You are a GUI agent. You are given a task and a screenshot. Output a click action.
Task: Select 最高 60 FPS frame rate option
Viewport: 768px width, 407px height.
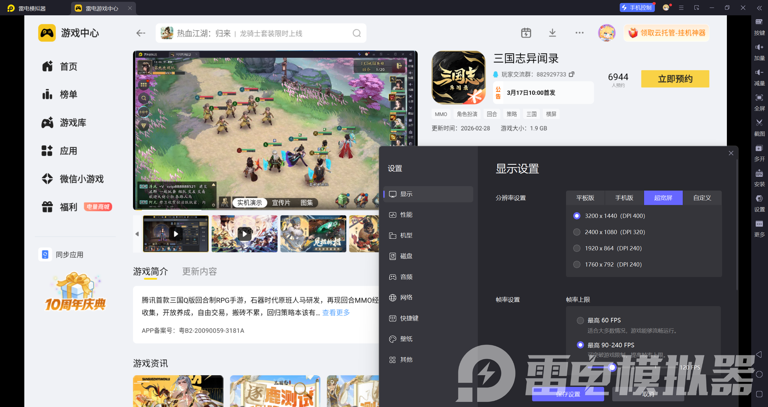coord(580,320)
